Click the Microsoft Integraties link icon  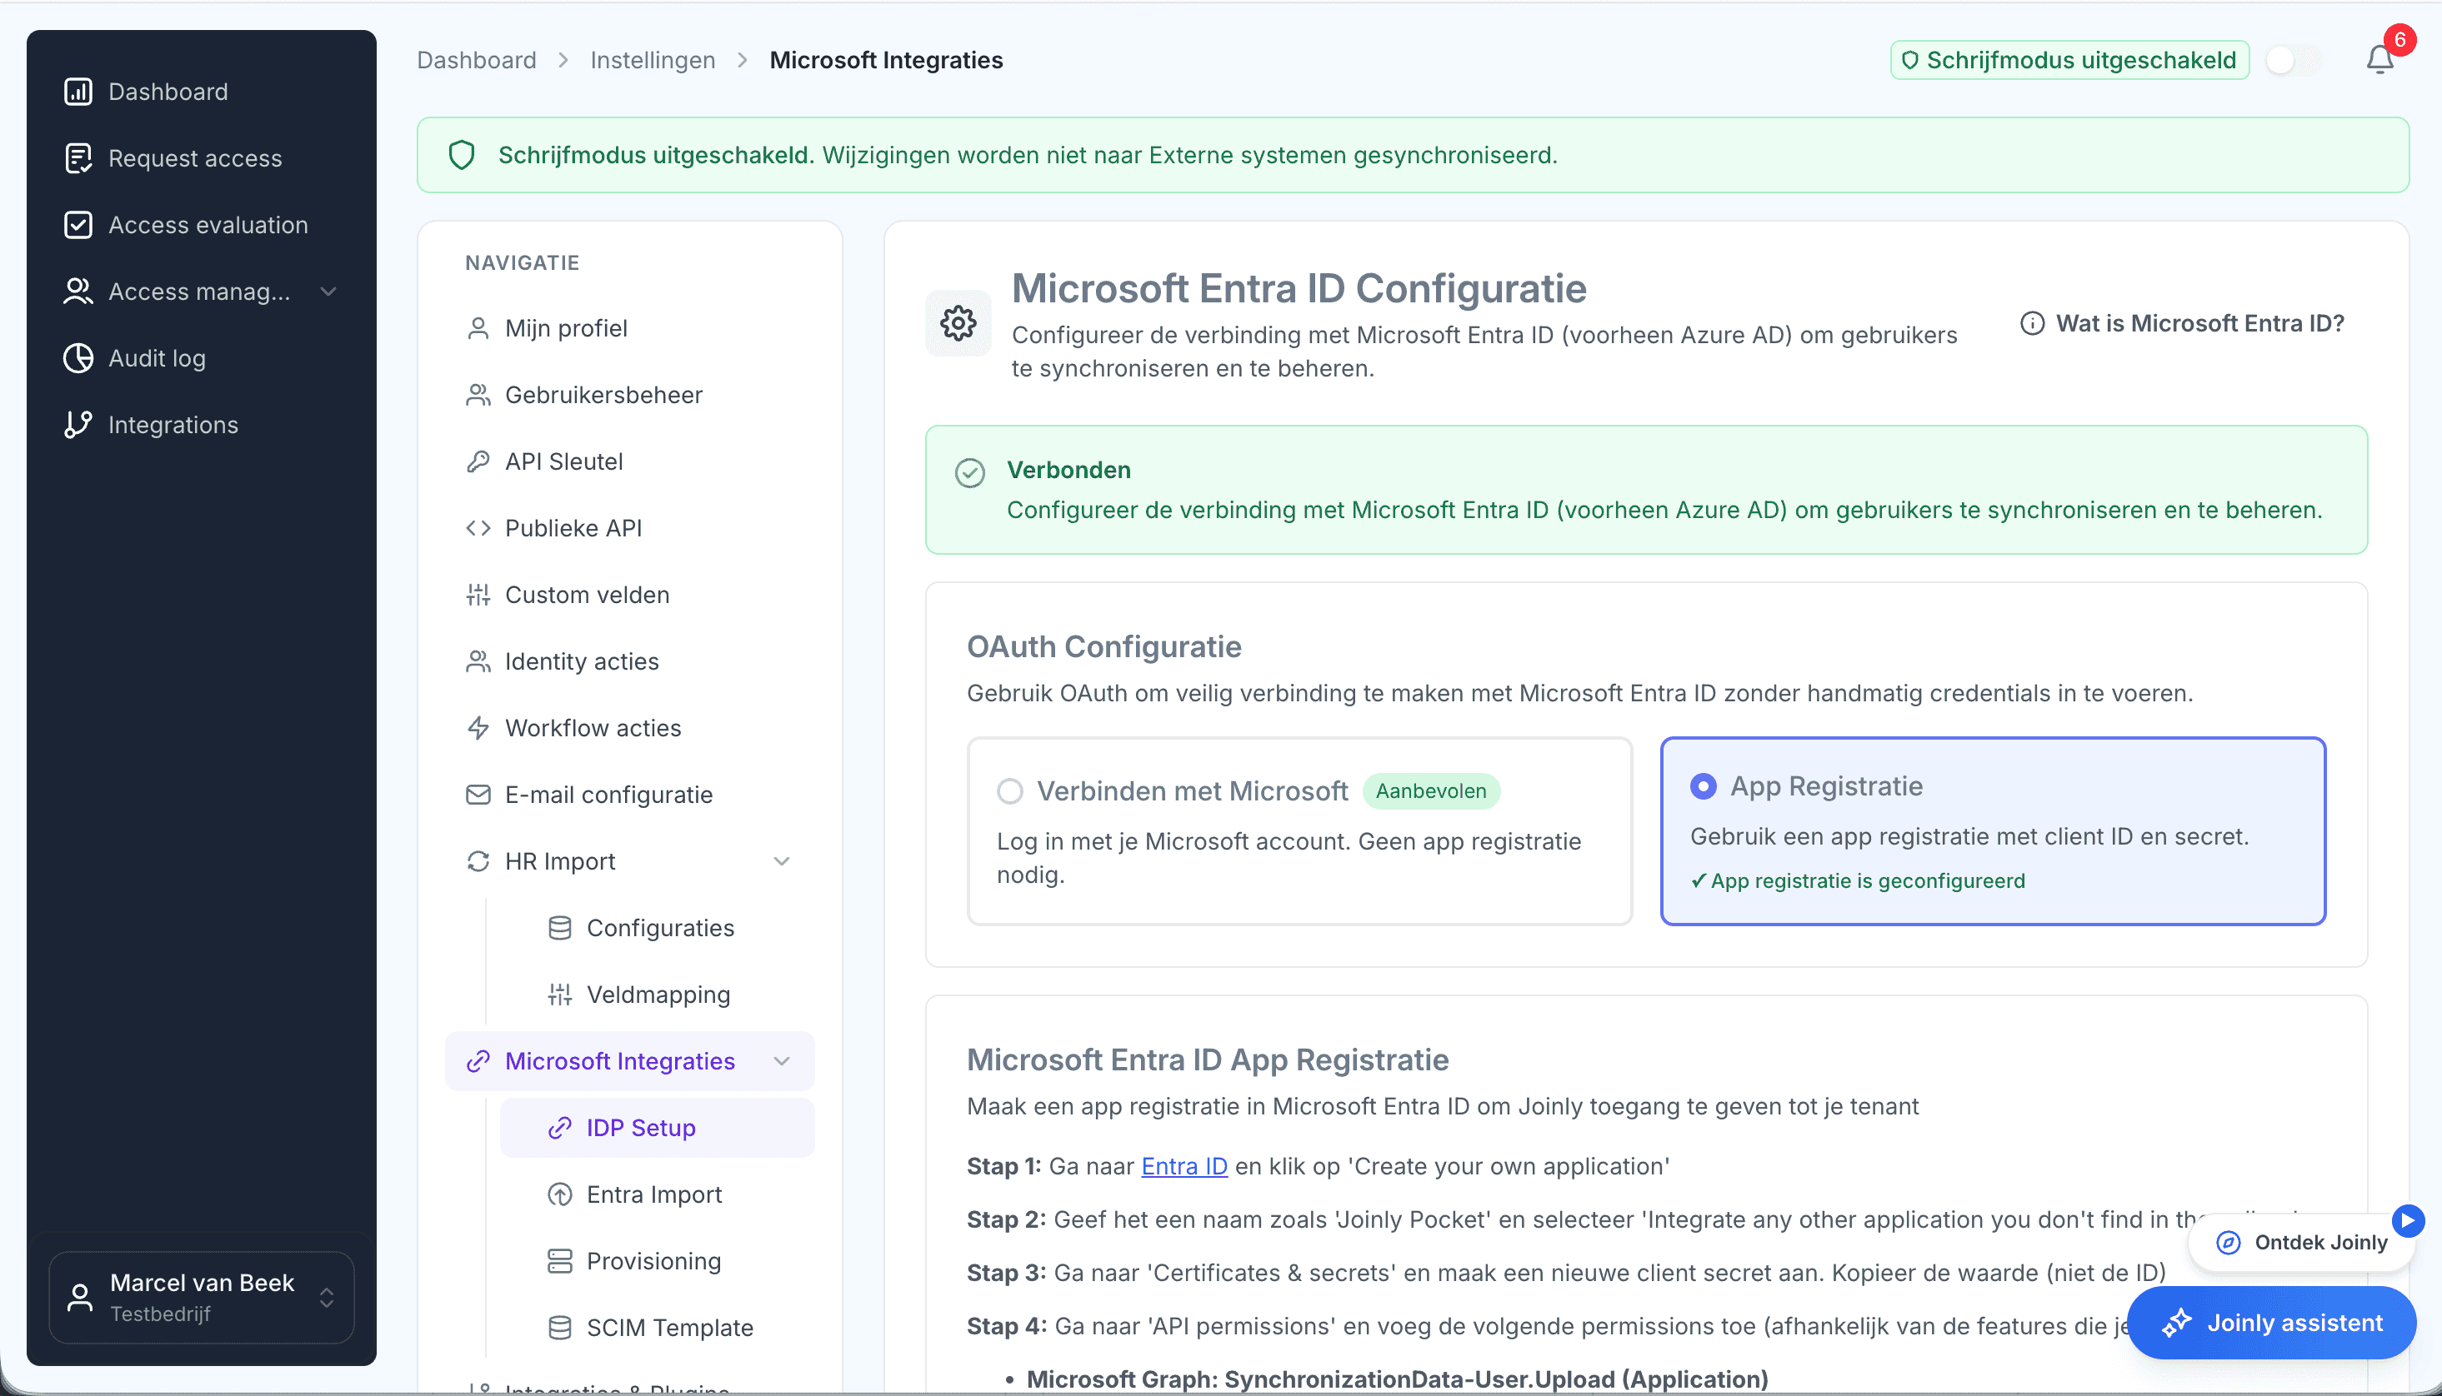pyautogui.click(x=478, y=1061)
